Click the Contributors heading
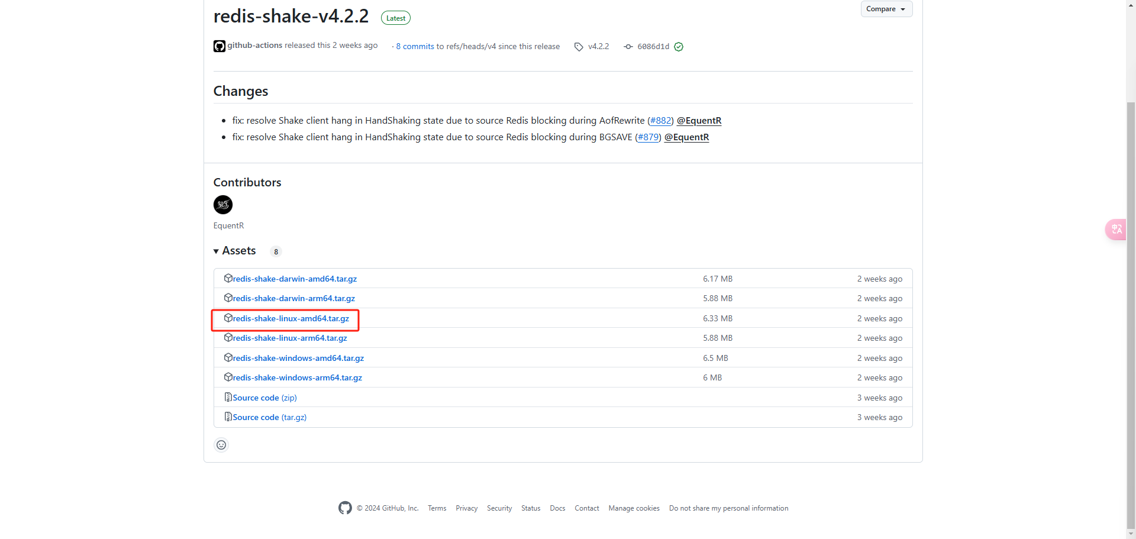This screenshot has height=539, width=1136. click(247, 182)
